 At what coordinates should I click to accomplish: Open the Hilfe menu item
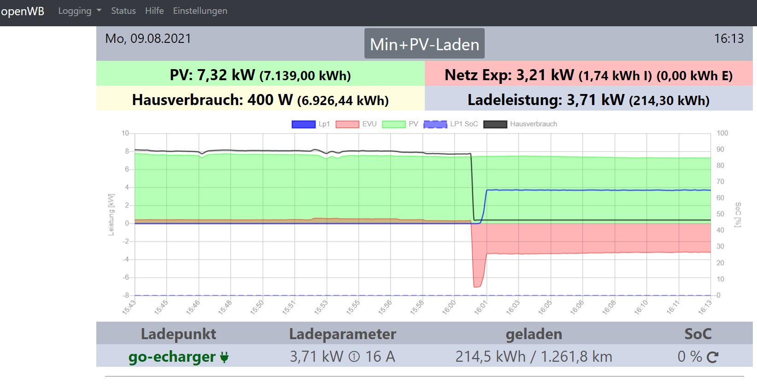point(154,11)
